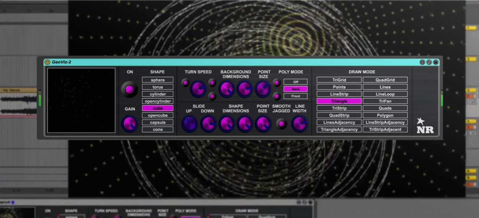Click the large Turn Speed knob
This screenshot has width=479, height=218.
pos(198,89)
